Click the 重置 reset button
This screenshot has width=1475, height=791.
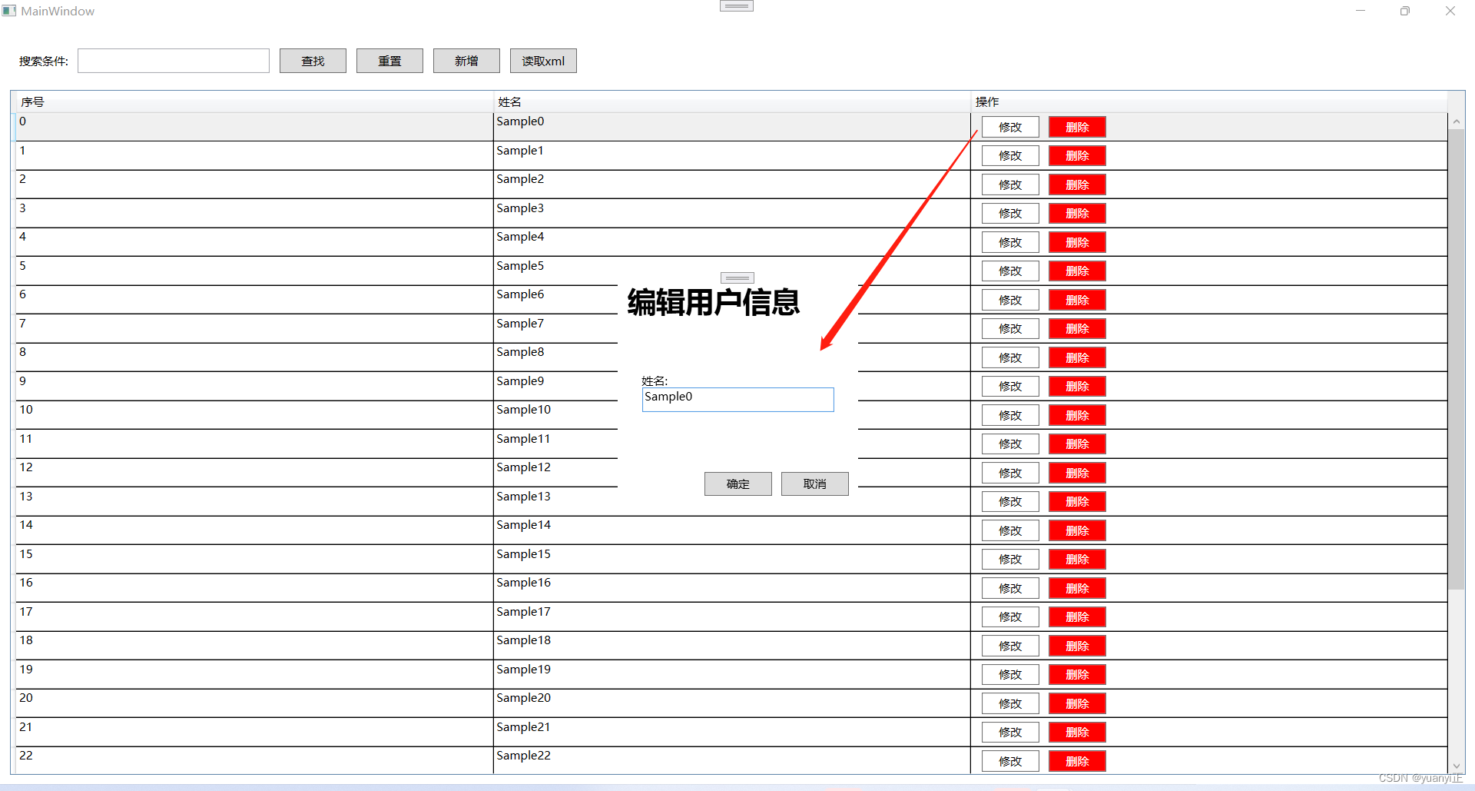pyautogui.click(x=389, y=61)
